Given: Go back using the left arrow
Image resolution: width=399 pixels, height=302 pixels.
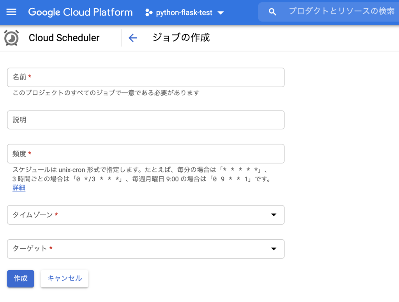Looking at the screenshot, I should [133, 38].
